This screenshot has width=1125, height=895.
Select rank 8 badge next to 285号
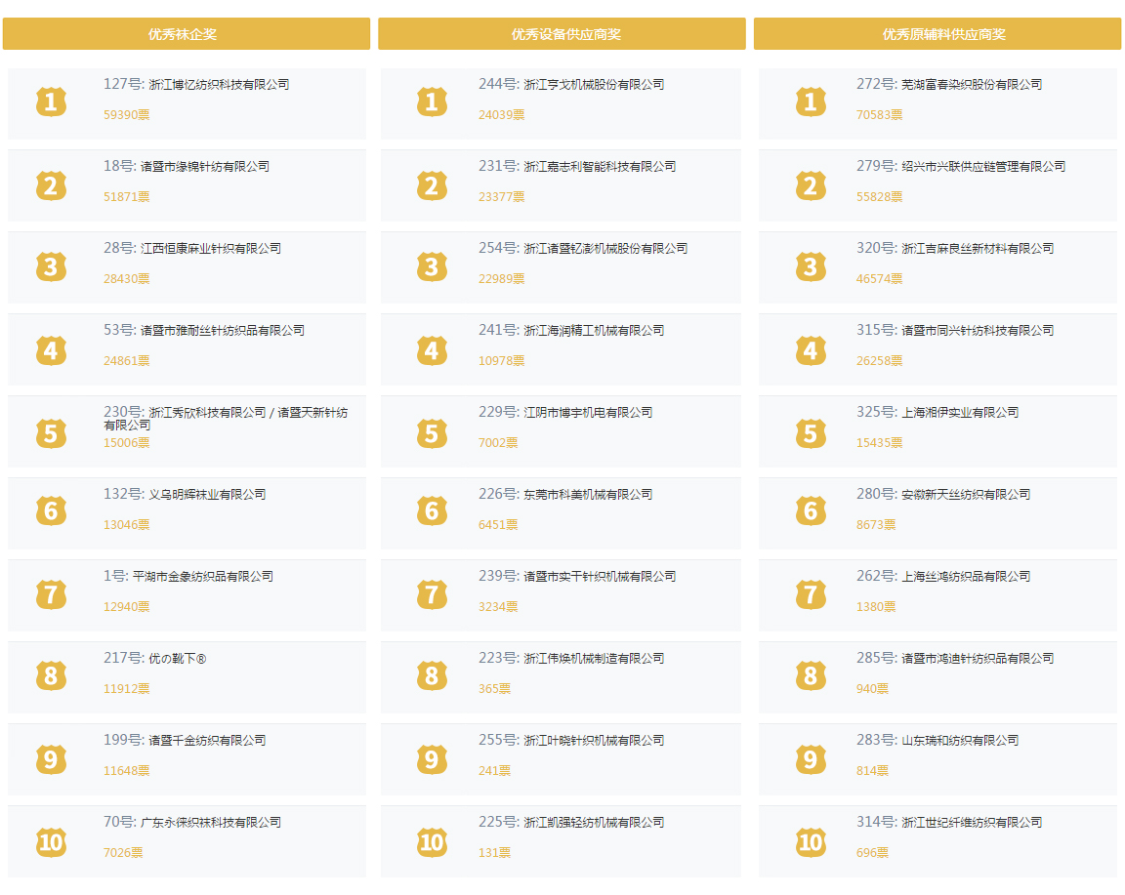coord(811,675)
